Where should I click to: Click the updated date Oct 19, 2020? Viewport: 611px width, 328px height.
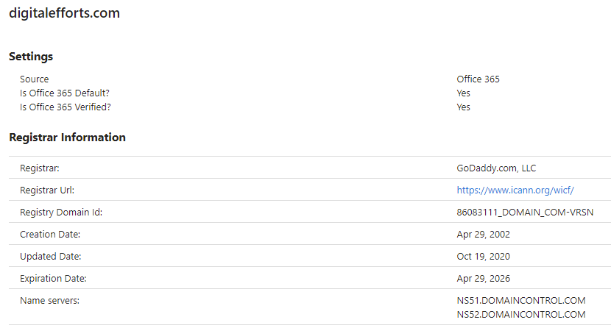[483, 257]
